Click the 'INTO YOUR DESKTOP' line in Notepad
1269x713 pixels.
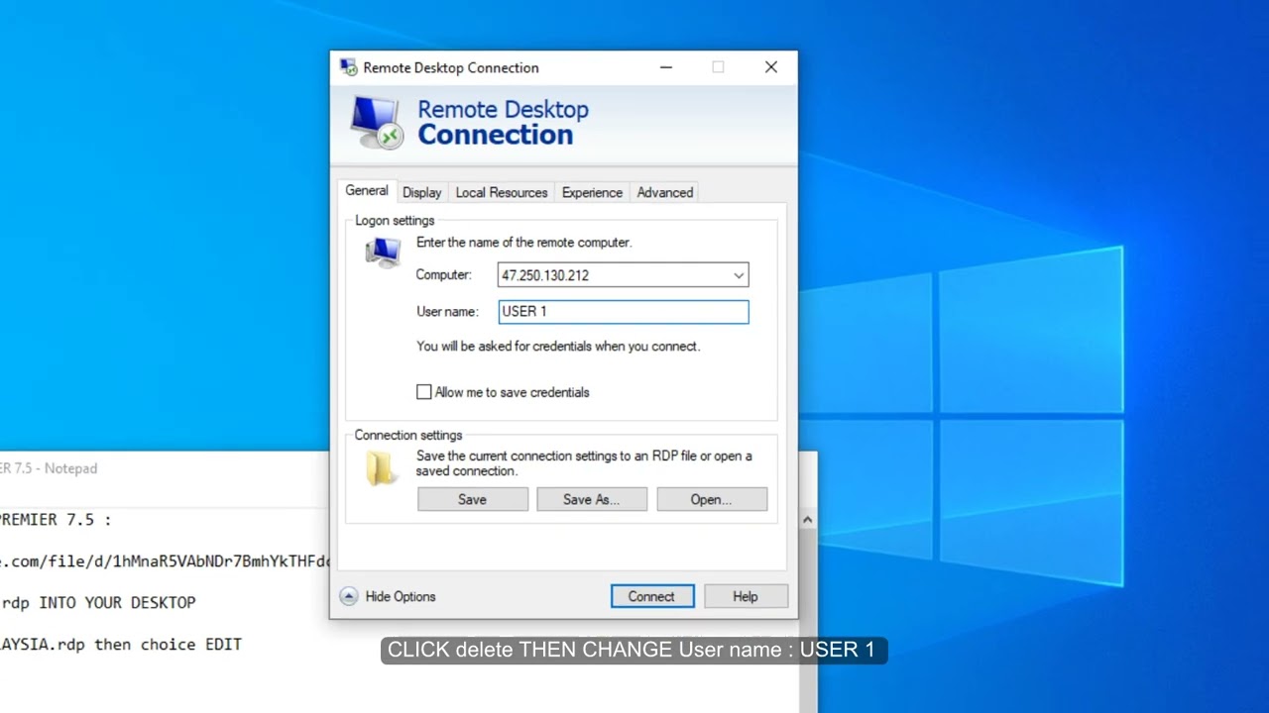click(x=98, y=602)
